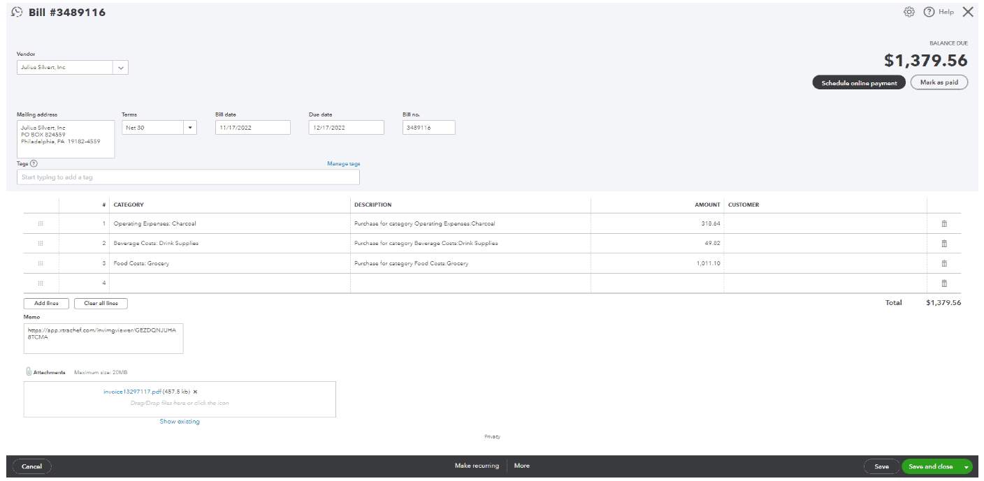The width and height of the screenshot is (984, 481).
Task: Click the empty category cell in line 4
Action: point(230,283)
